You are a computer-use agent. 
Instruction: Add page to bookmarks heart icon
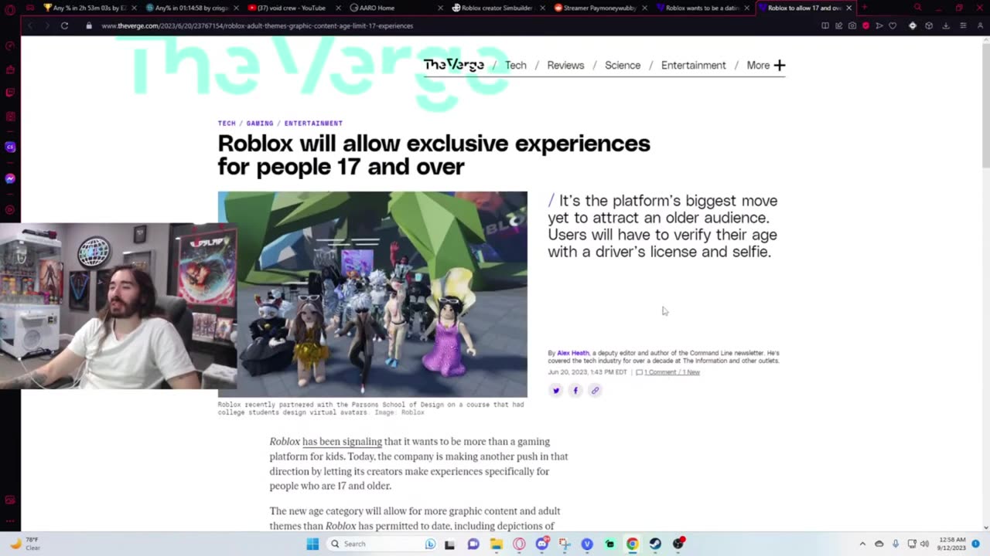click(x=892, y=25)
